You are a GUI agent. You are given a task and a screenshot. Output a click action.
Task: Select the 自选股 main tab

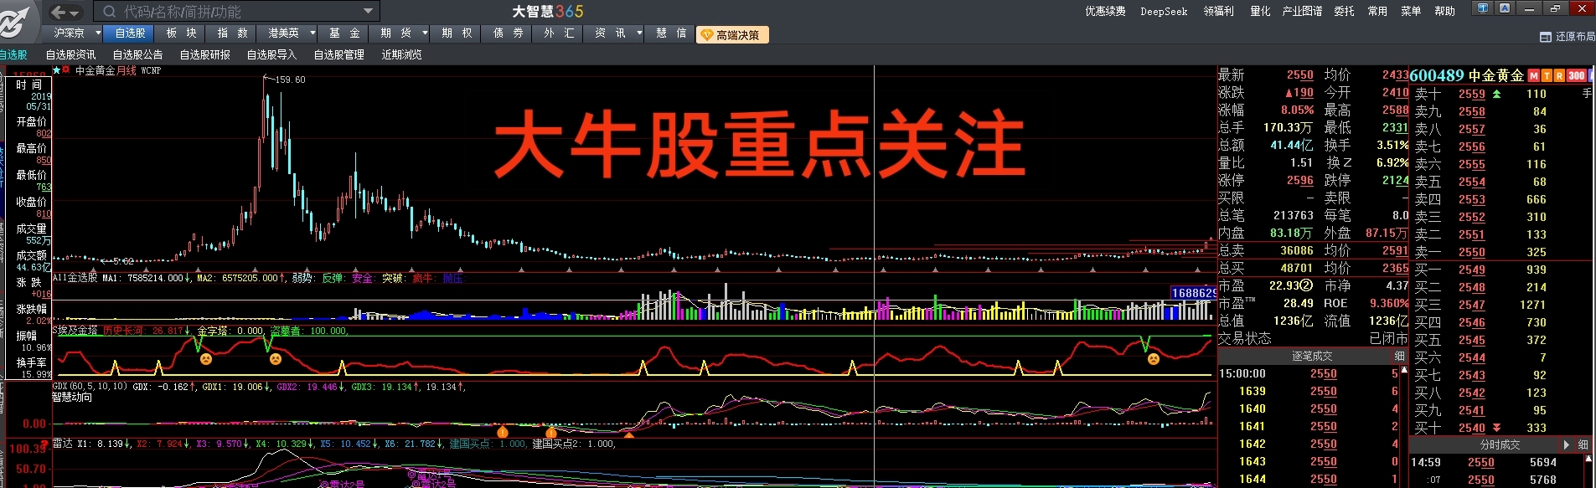tap(130, 33)
